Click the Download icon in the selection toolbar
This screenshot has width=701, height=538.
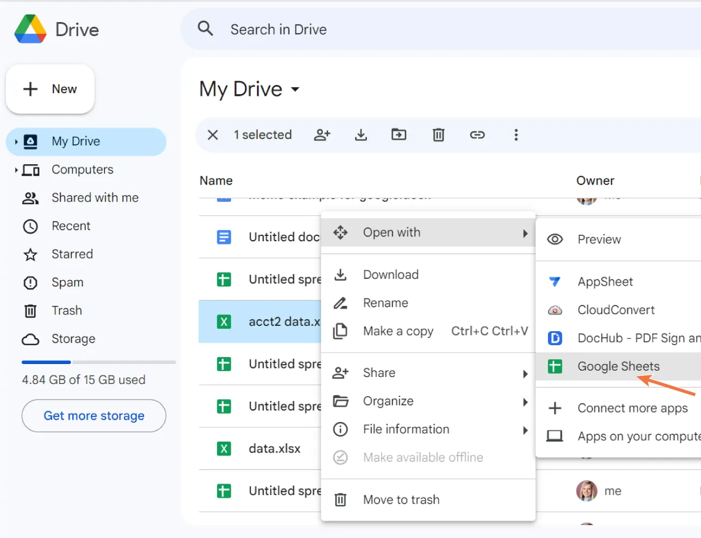point(360,135)
